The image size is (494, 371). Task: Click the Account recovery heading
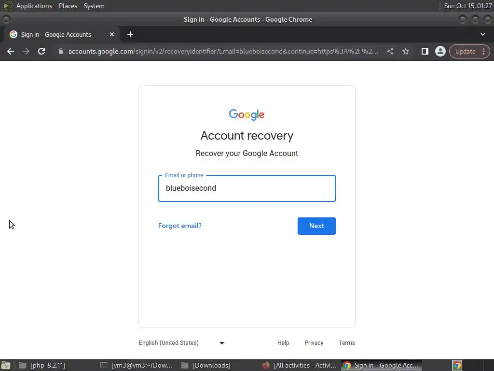tap(247, 136)
